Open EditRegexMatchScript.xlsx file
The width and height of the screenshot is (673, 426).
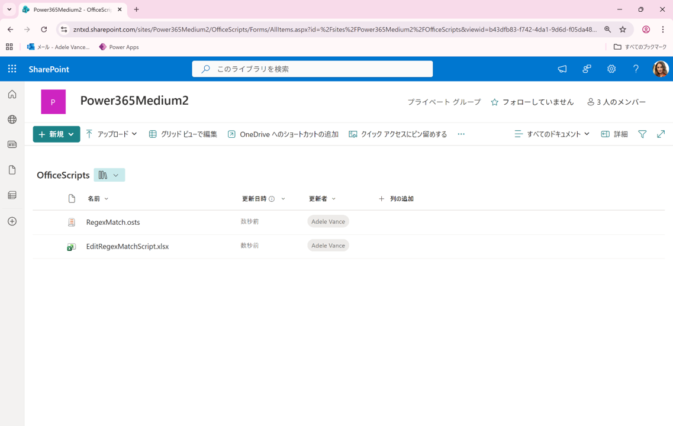pos(127,247)
